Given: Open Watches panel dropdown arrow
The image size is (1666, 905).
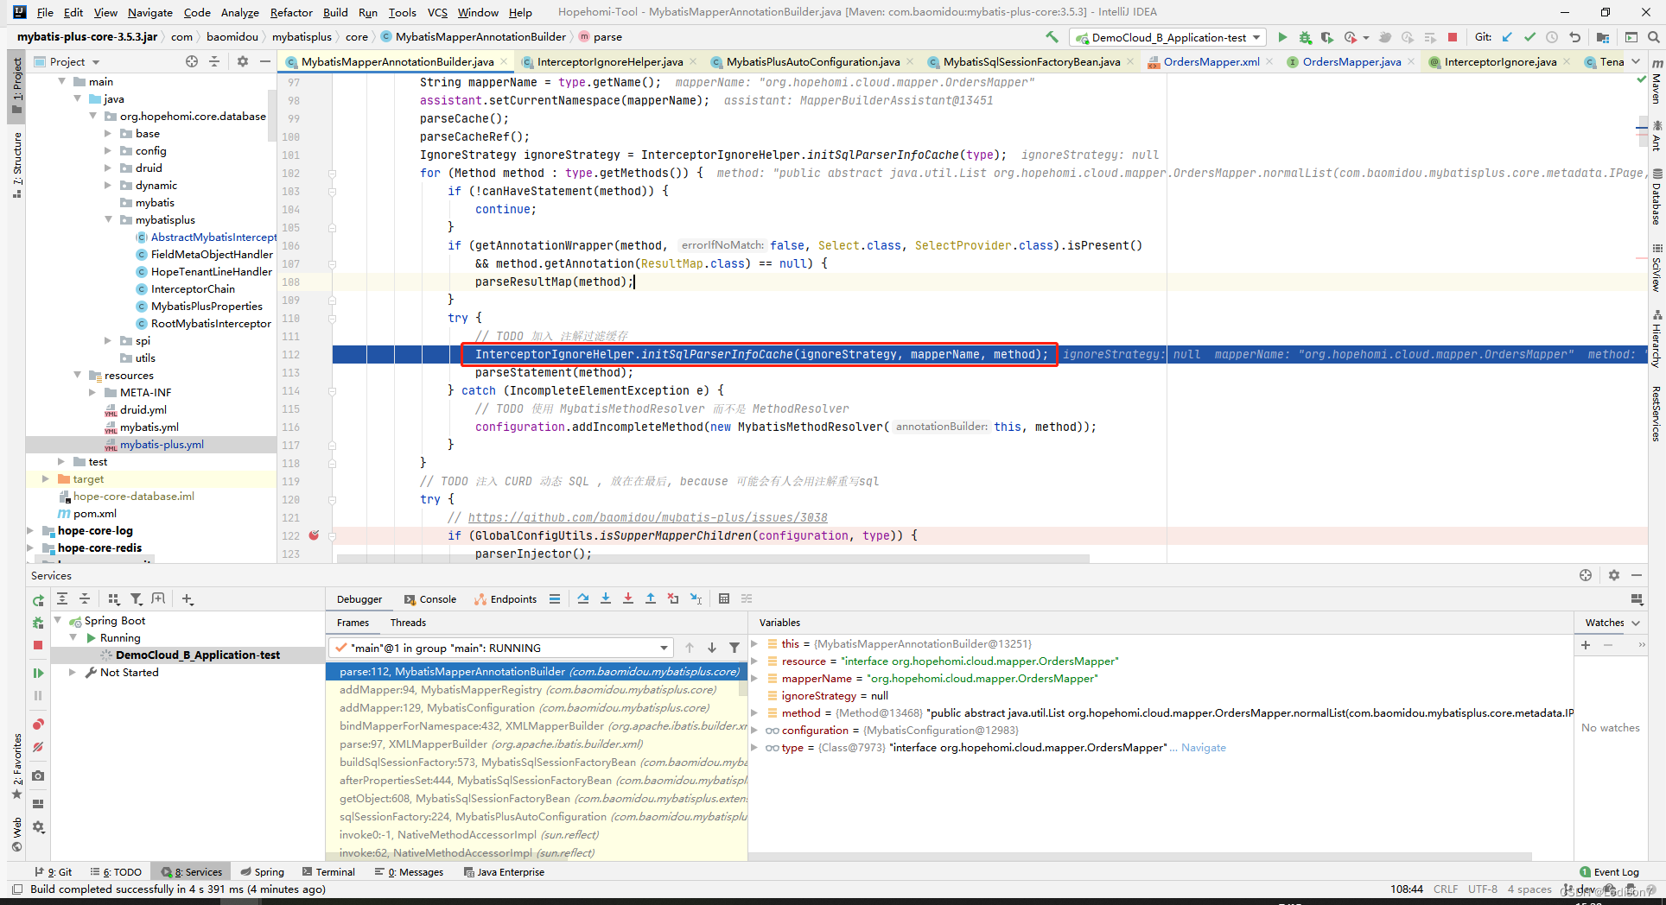Looking at the screenshot, I should (1636, 623).
